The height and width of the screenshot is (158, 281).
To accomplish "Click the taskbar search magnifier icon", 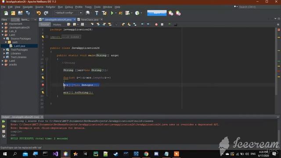I will pyautogui.click(x=15, y=154).
